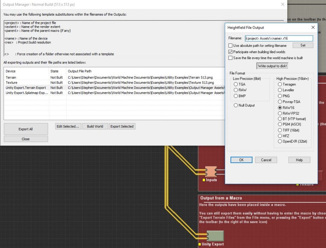This screenshot has height=248, width=326.
Task: Click Export All in the Output Manager
Action: pos(25,129)
